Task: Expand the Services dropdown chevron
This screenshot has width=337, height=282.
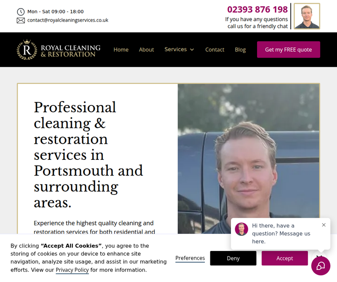Action: coord(192,49)
